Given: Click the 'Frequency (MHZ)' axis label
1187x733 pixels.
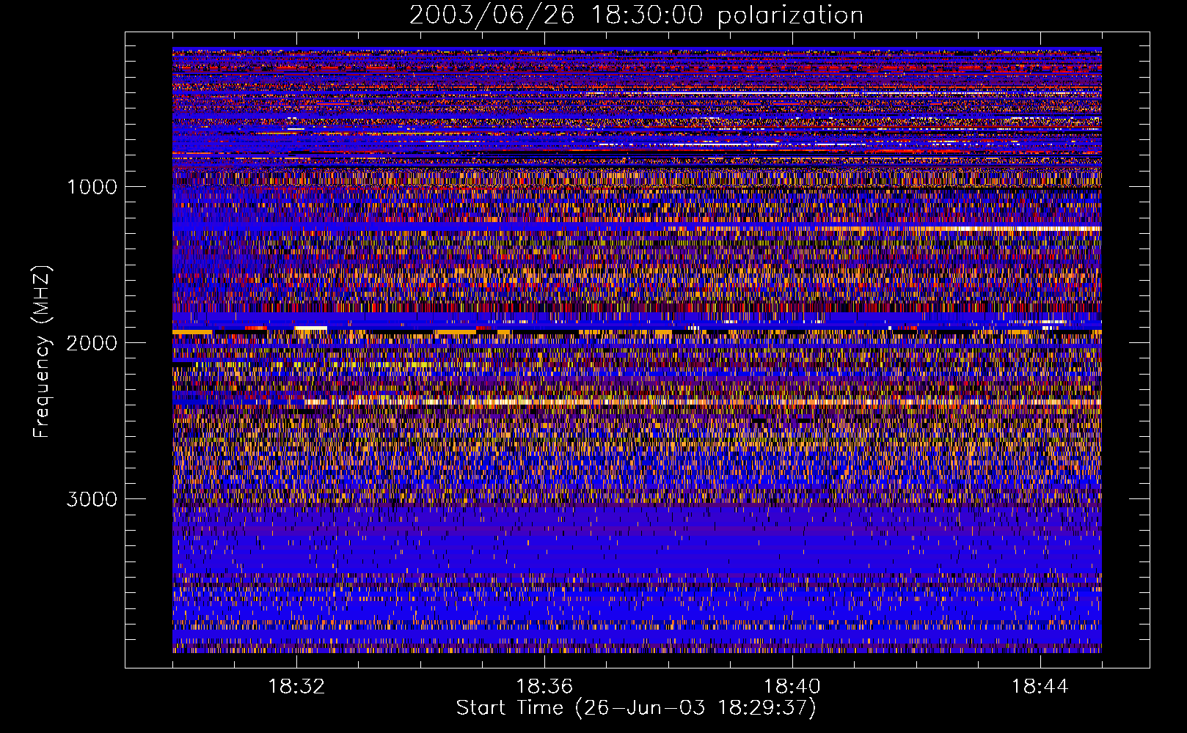Looking at the screenshot, I should tap(41, 352).
